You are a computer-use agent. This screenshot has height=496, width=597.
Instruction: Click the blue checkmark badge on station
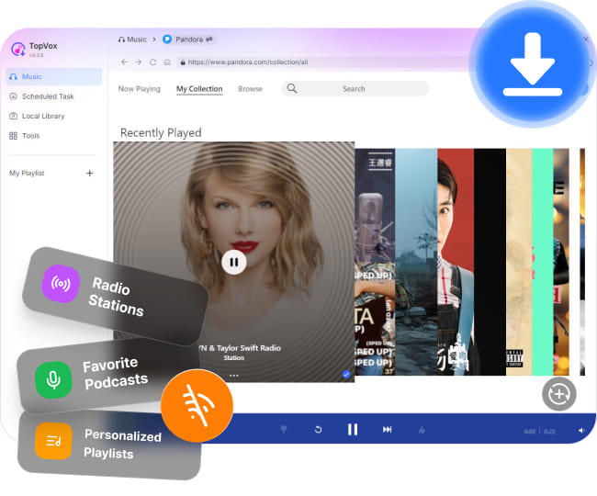pyautogui.click(x=345, y=375)
